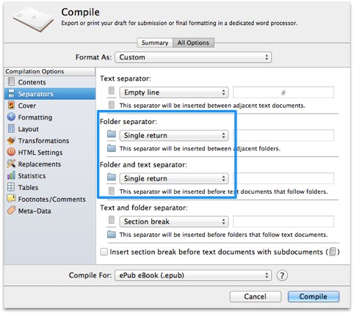Click the HTML Settings icon
354x314 pixels.
tap(11, 152)
